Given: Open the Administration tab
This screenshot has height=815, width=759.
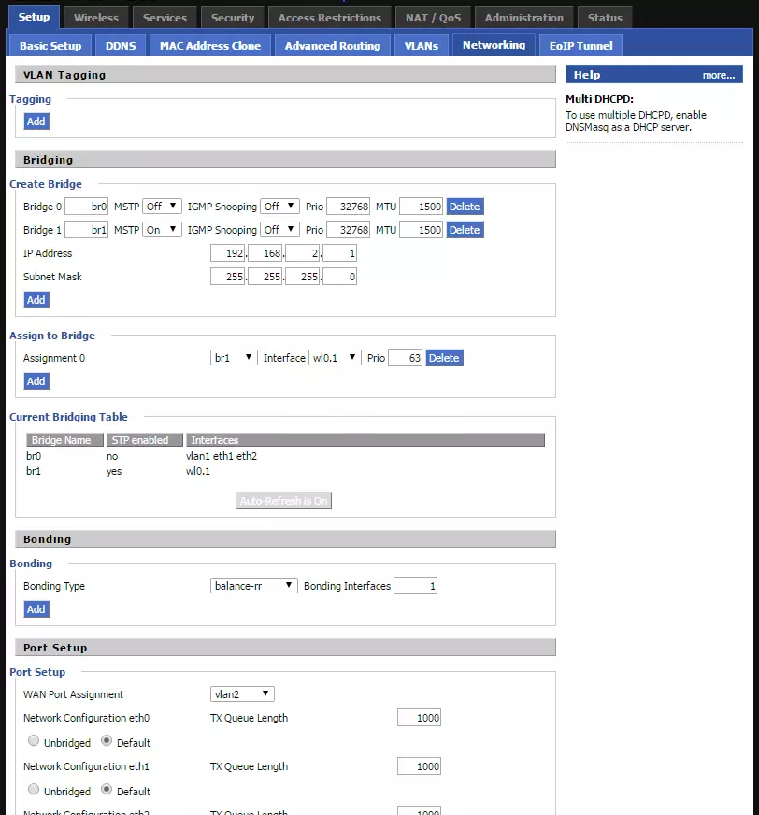Looking at the screenshot, I should [524, 16].
